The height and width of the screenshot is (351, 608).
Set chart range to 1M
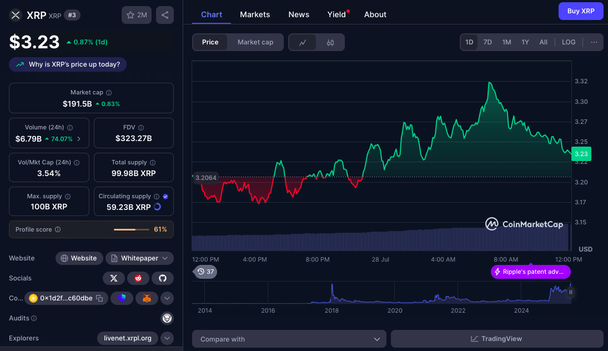click(x=506, y=42)
